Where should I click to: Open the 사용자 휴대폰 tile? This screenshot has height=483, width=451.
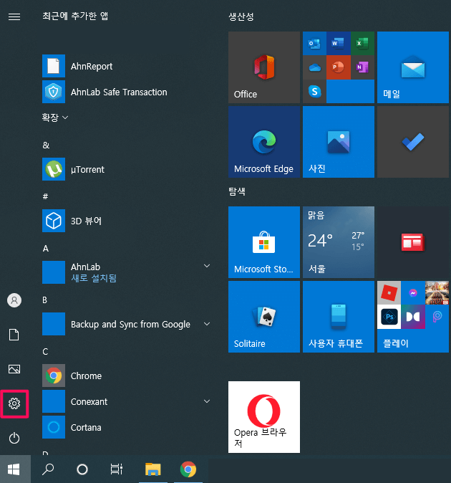[339, 317]
